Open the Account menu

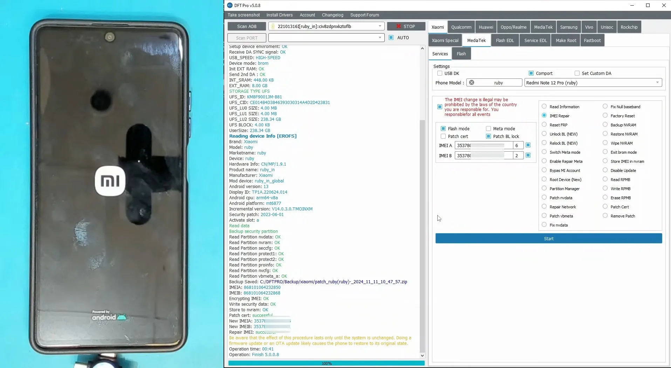point(307,15)
